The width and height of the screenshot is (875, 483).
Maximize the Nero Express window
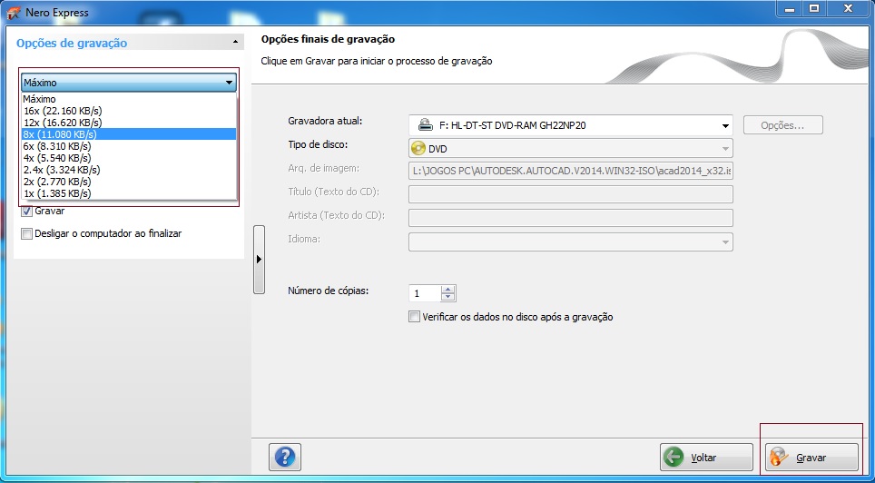(x=815, y=8)
